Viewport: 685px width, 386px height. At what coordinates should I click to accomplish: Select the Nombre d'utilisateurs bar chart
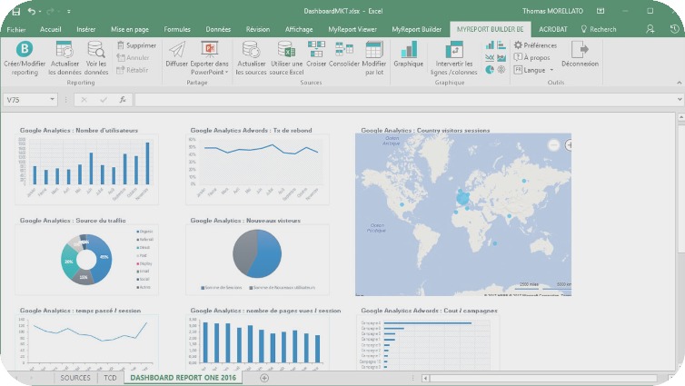click(87, 170)
